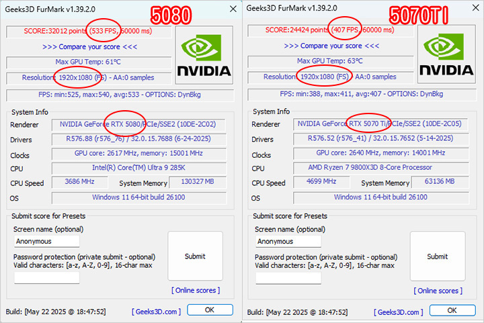Click resolution field in the 5070 Ti window
Viewport: 484px width, 323px height.
tap(330, 77)
